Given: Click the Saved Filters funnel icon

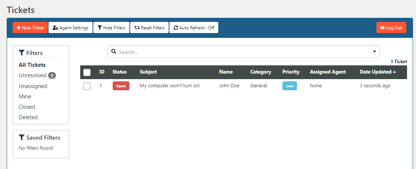Looking at the screenshot, I should pos(22,138).
